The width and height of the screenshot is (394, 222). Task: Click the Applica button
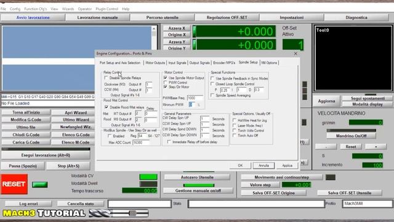click(287, 165)
